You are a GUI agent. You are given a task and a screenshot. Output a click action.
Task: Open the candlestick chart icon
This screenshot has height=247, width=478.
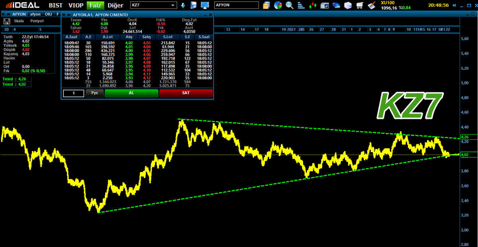click(x=313, y=6)
